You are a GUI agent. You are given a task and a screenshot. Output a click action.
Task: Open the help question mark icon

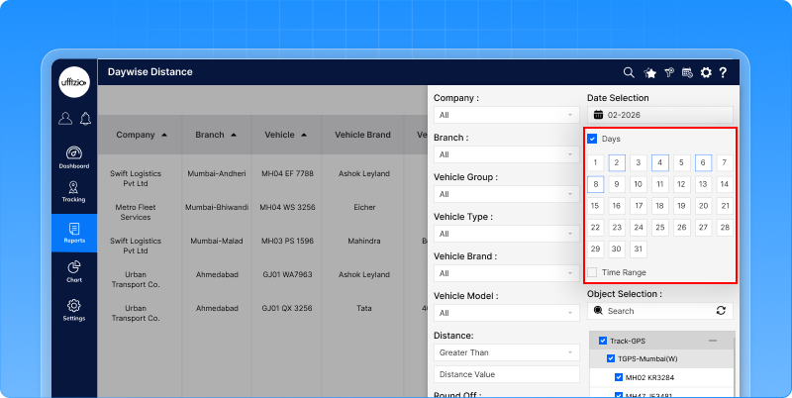[x=724, y=72]
